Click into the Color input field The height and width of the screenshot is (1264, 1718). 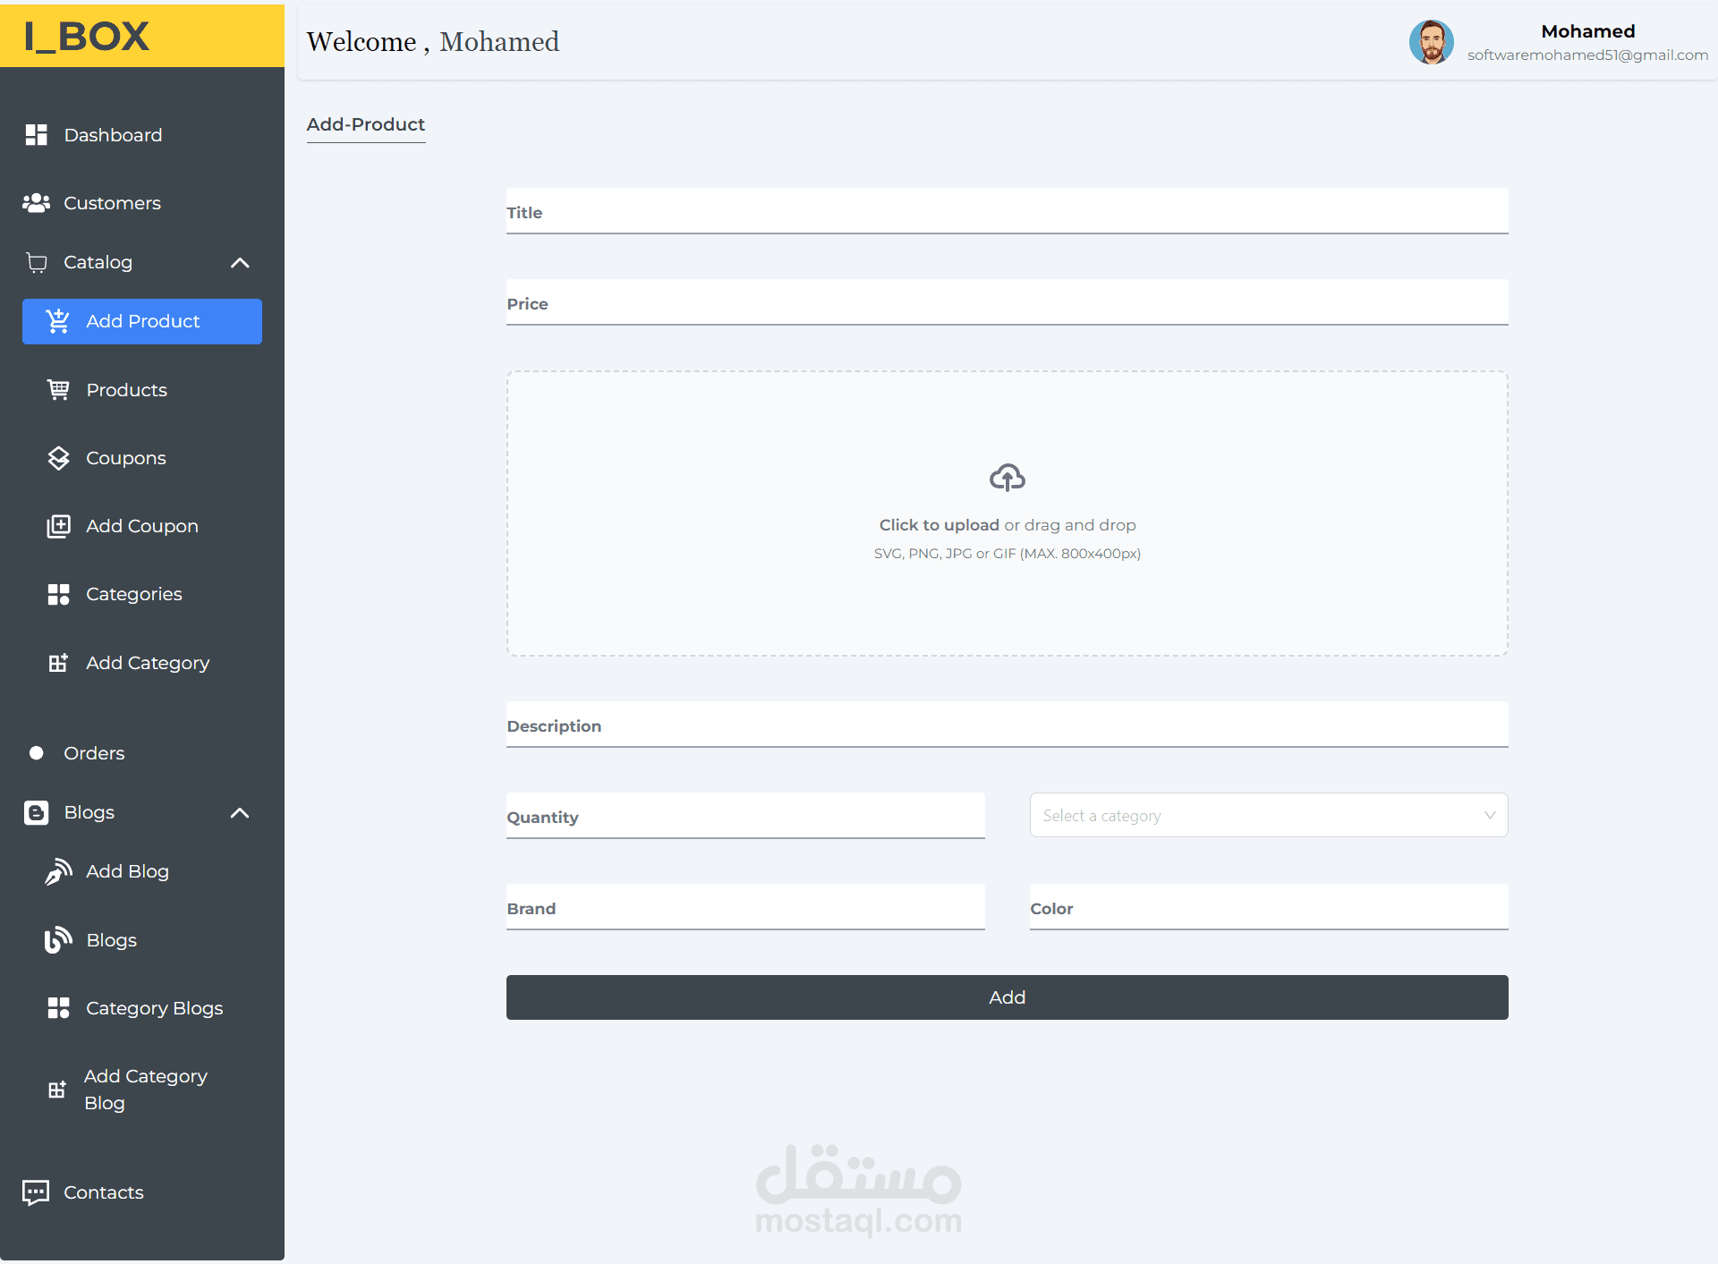pos(1268,908)
